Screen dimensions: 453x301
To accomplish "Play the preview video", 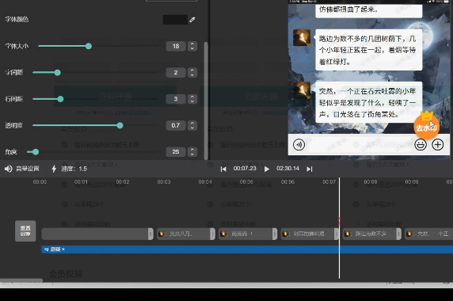I will [x=267, y=169].
